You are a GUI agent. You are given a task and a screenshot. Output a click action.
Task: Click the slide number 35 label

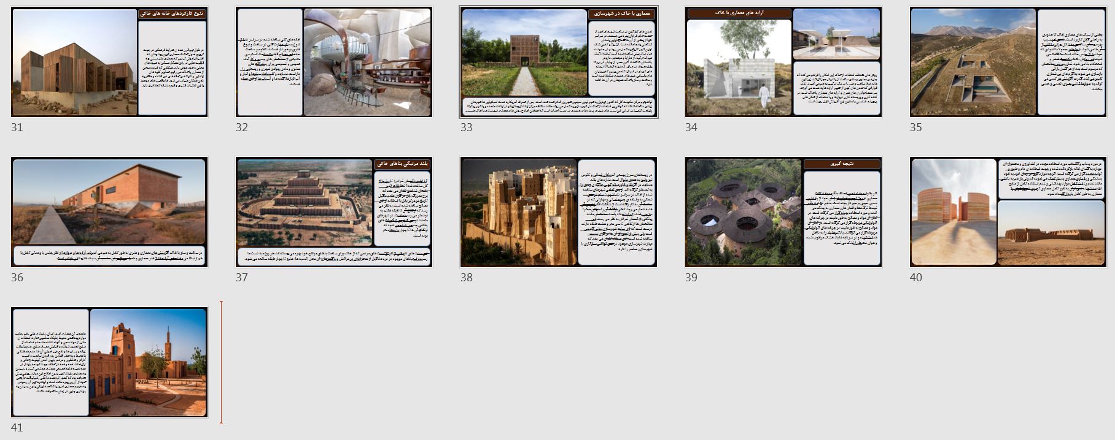[916, 127]
